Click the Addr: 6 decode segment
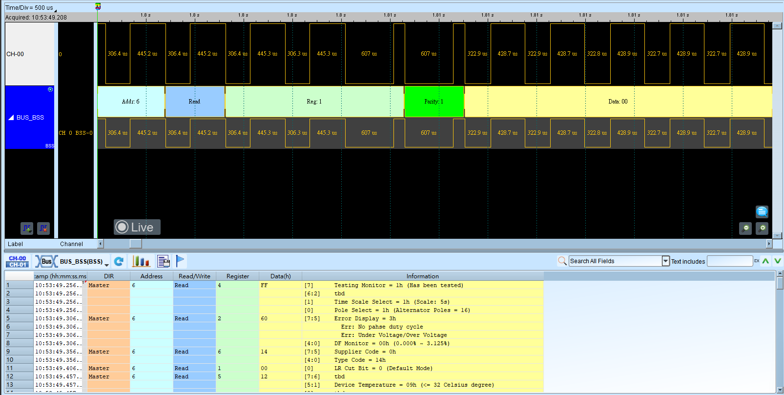Image resolution: width=784 pixels, height=395 pixels. pos(131,102)
